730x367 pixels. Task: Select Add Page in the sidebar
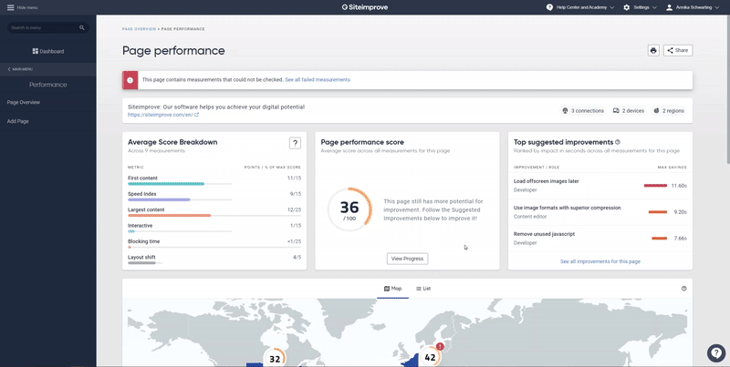pyautogui.click(x=17, y=121)
